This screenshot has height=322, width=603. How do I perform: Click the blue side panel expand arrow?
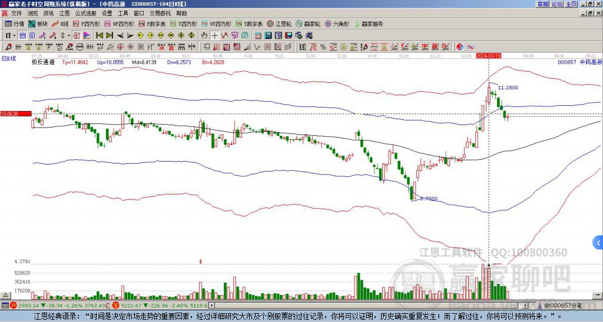[x=598, y=243]
